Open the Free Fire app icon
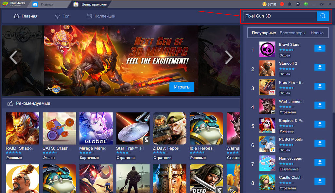The width and height of the screenshot is (335, 193). (x=267, y=87)
